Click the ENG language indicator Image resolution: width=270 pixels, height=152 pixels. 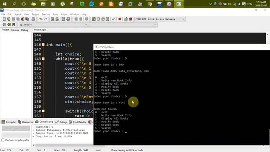pos(250,4)
